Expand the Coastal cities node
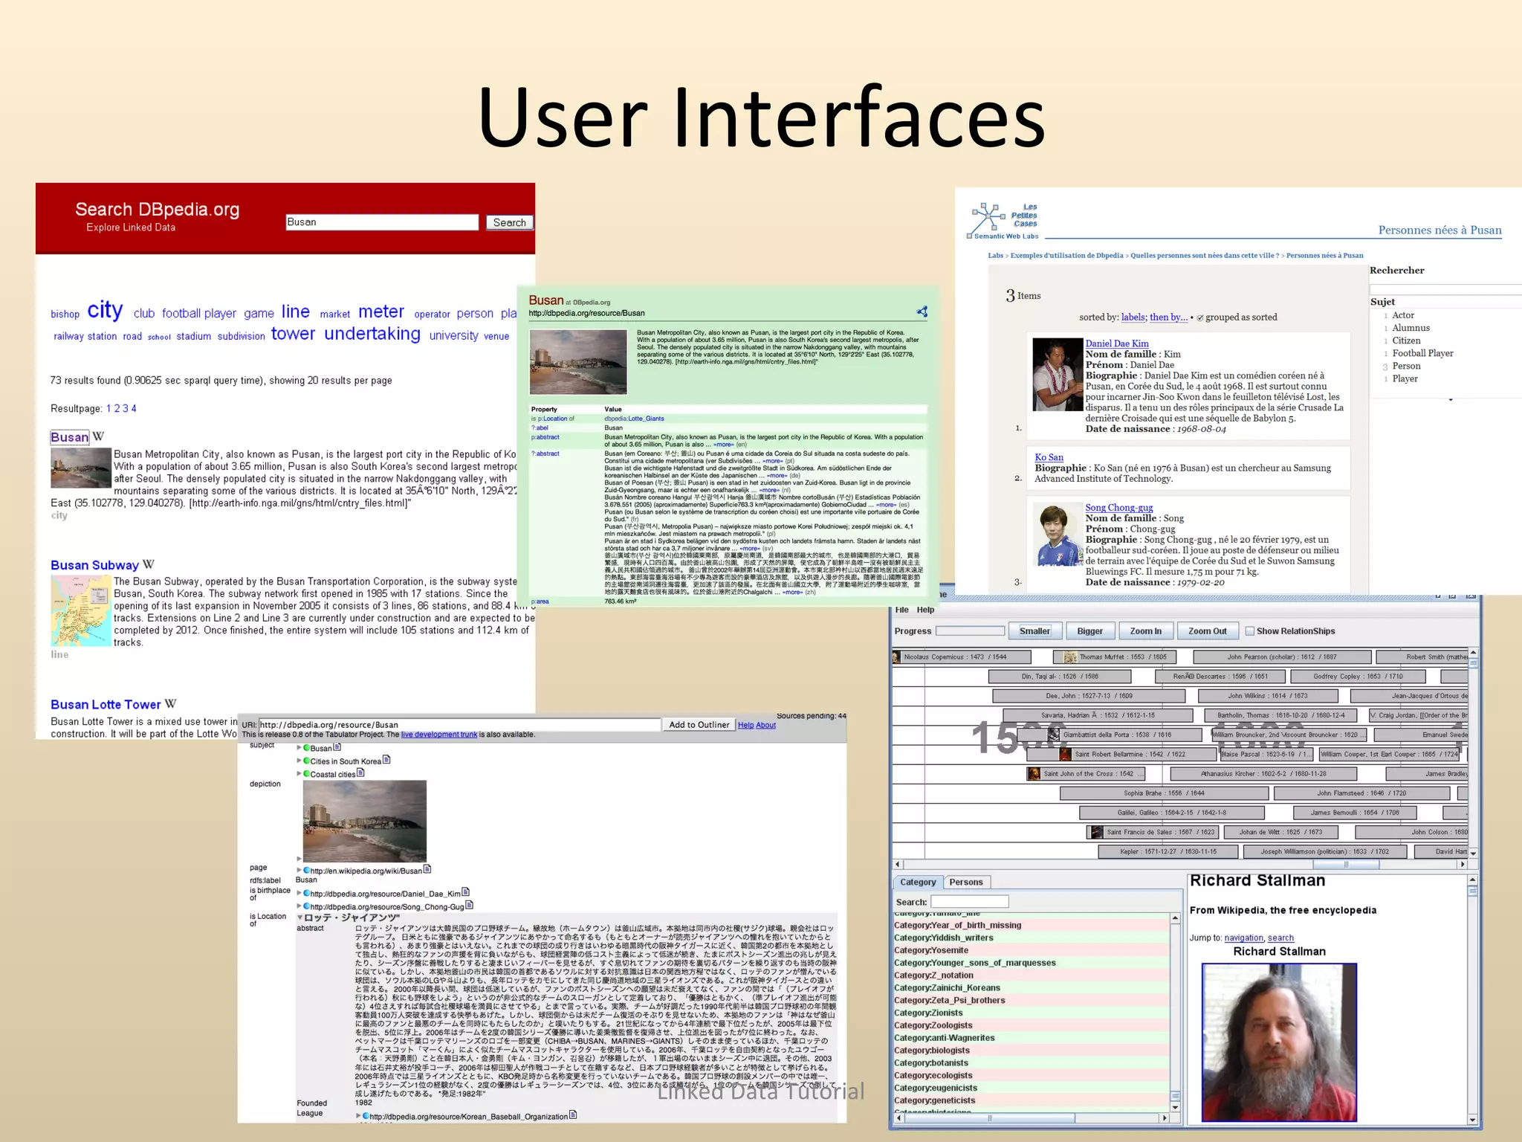 point(299,773)
